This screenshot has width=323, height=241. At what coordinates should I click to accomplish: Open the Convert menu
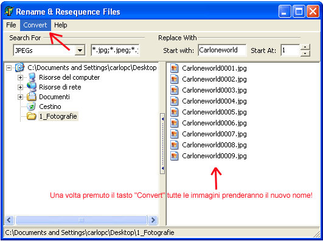point(35,25)
